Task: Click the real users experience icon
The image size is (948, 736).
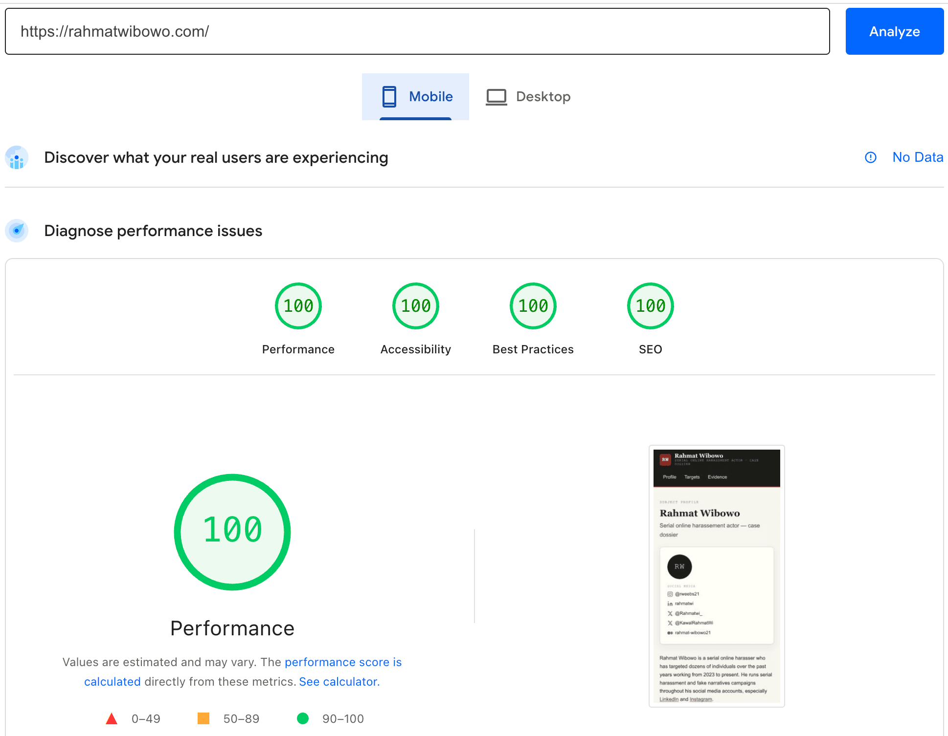Action: coord(17,157)
